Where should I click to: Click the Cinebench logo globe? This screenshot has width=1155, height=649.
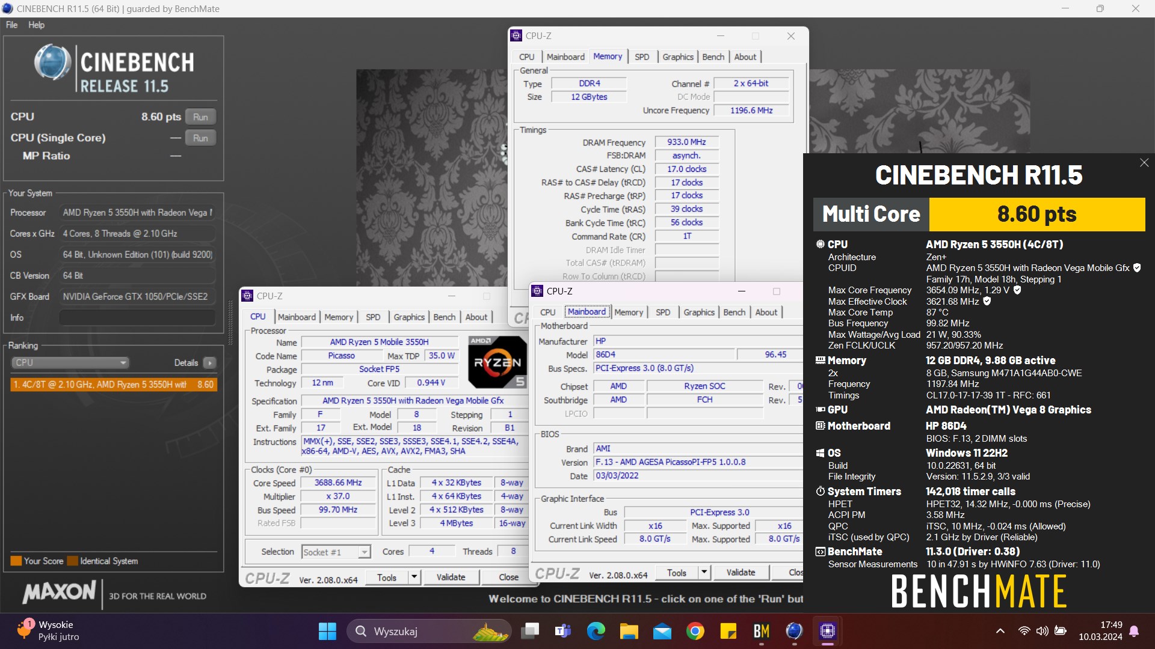pyautogui.click(x=52, y=62)
